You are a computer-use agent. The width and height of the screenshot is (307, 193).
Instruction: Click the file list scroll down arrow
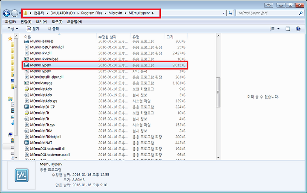coord(218,158)
